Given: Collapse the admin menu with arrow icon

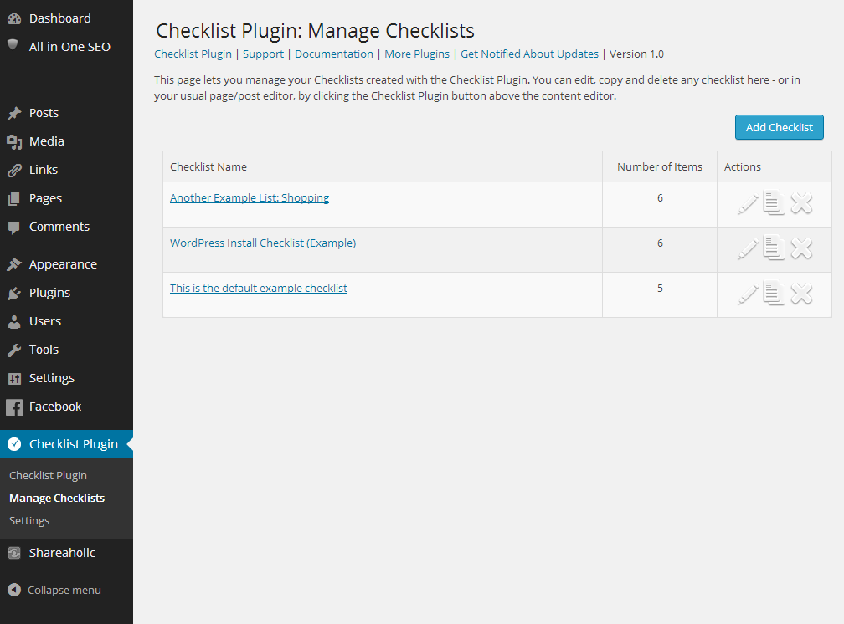Looking at the screenshot, I should point(14,590).
